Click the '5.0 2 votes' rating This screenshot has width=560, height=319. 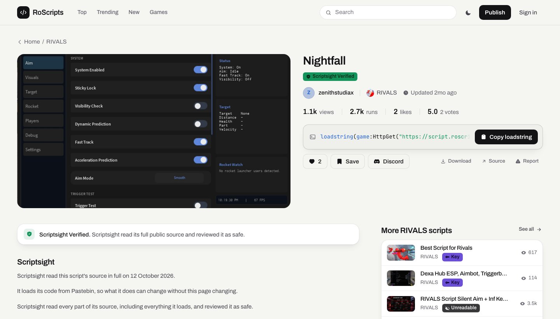coord(443,112)
